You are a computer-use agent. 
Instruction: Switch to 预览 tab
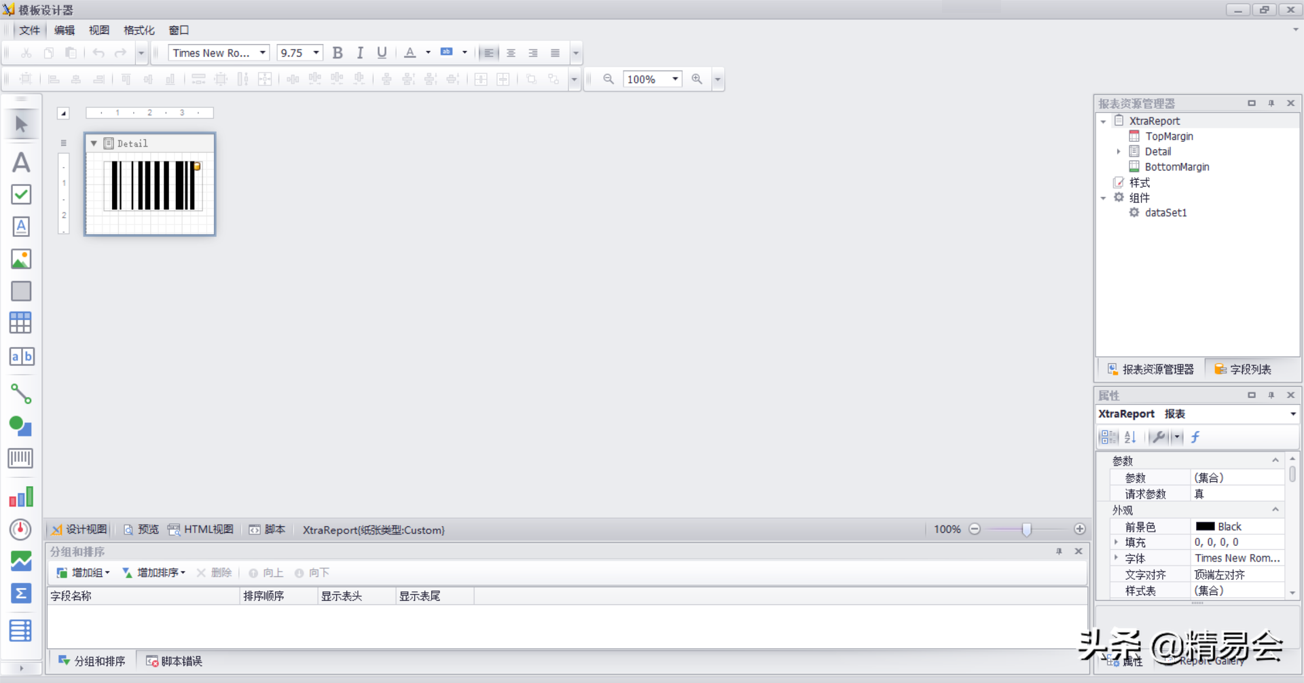(141, 530)
